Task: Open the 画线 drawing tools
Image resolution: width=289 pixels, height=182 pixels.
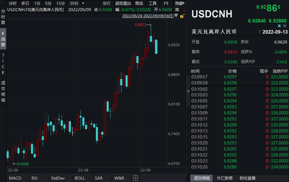Action: point(139,3)
